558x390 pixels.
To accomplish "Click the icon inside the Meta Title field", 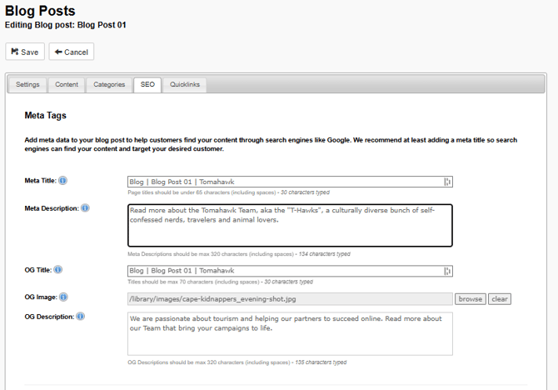I will 447,182.
